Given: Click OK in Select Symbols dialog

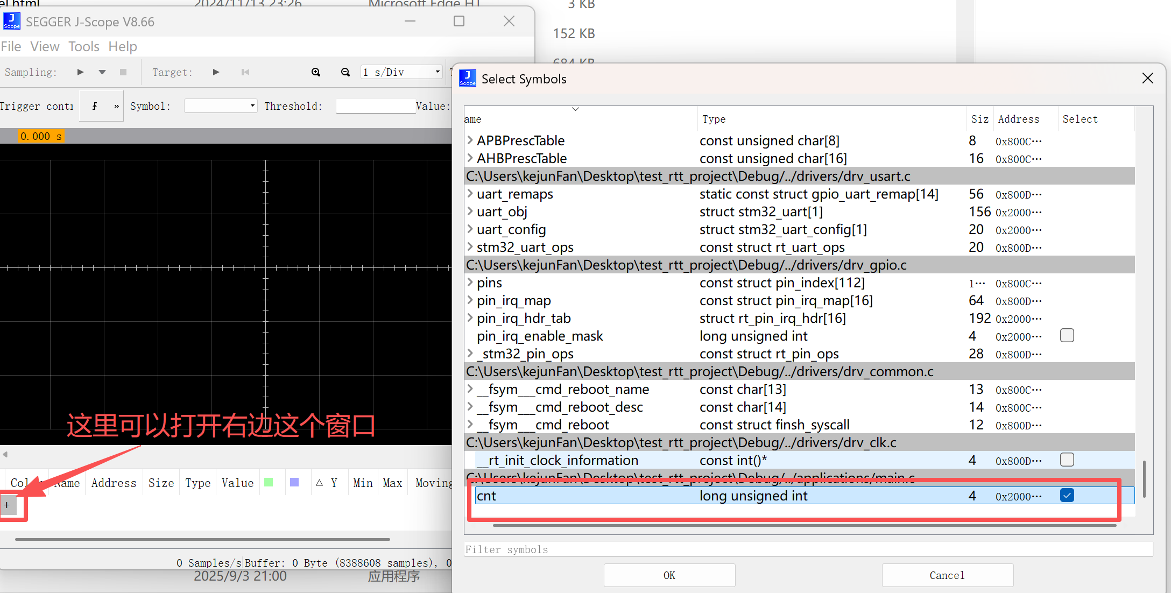Looking at the screenshot, I should coord(669,575).
